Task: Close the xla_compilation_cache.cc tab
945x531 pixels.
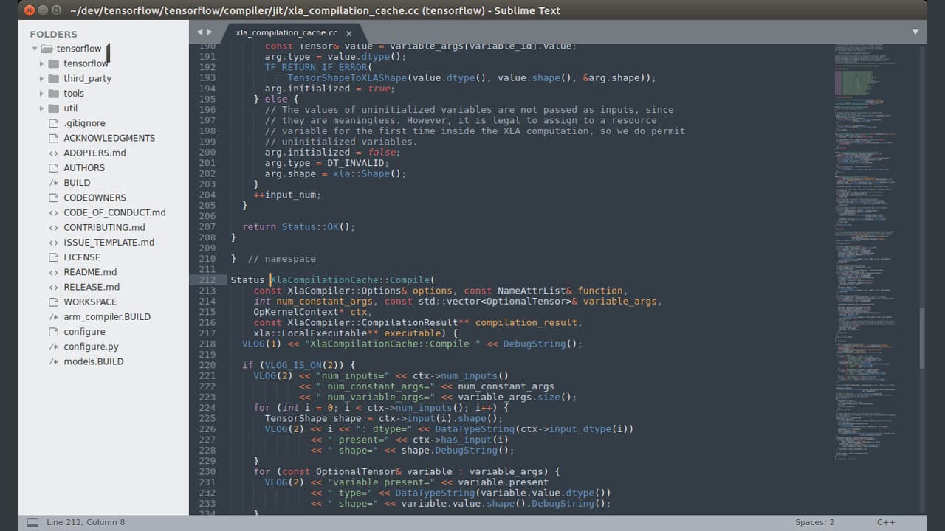Action: click(347, 32)
